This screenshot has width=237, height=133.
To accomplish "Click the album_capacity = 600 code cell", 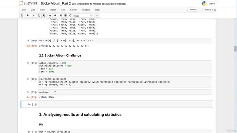I will pyautogui.click(x=125, y=67).
